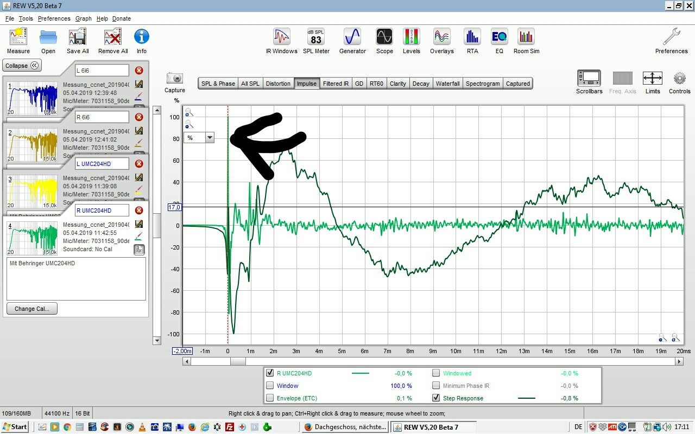Capture graph with camera icon
Viewport: 695px width, 434px height.
point(174,79)
